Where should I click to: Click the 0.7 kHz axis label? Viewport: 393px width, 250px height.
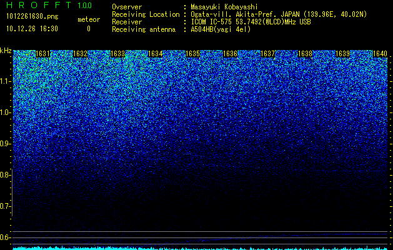[5, 206]
